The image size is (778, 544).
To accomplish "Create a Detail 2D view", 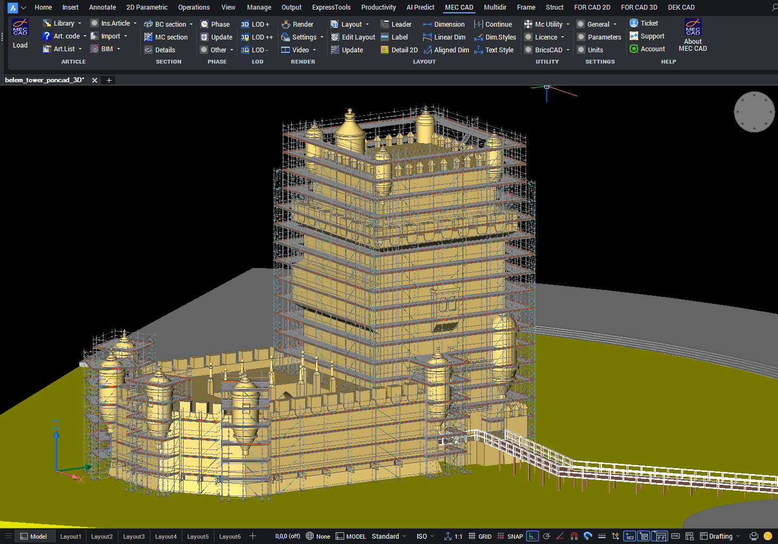I will pos(399,50).
